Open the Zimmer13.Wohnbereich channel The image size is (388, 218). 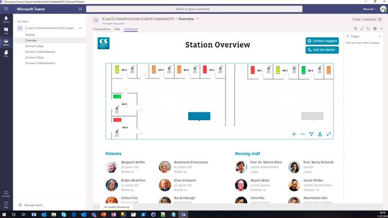point(40,63)
